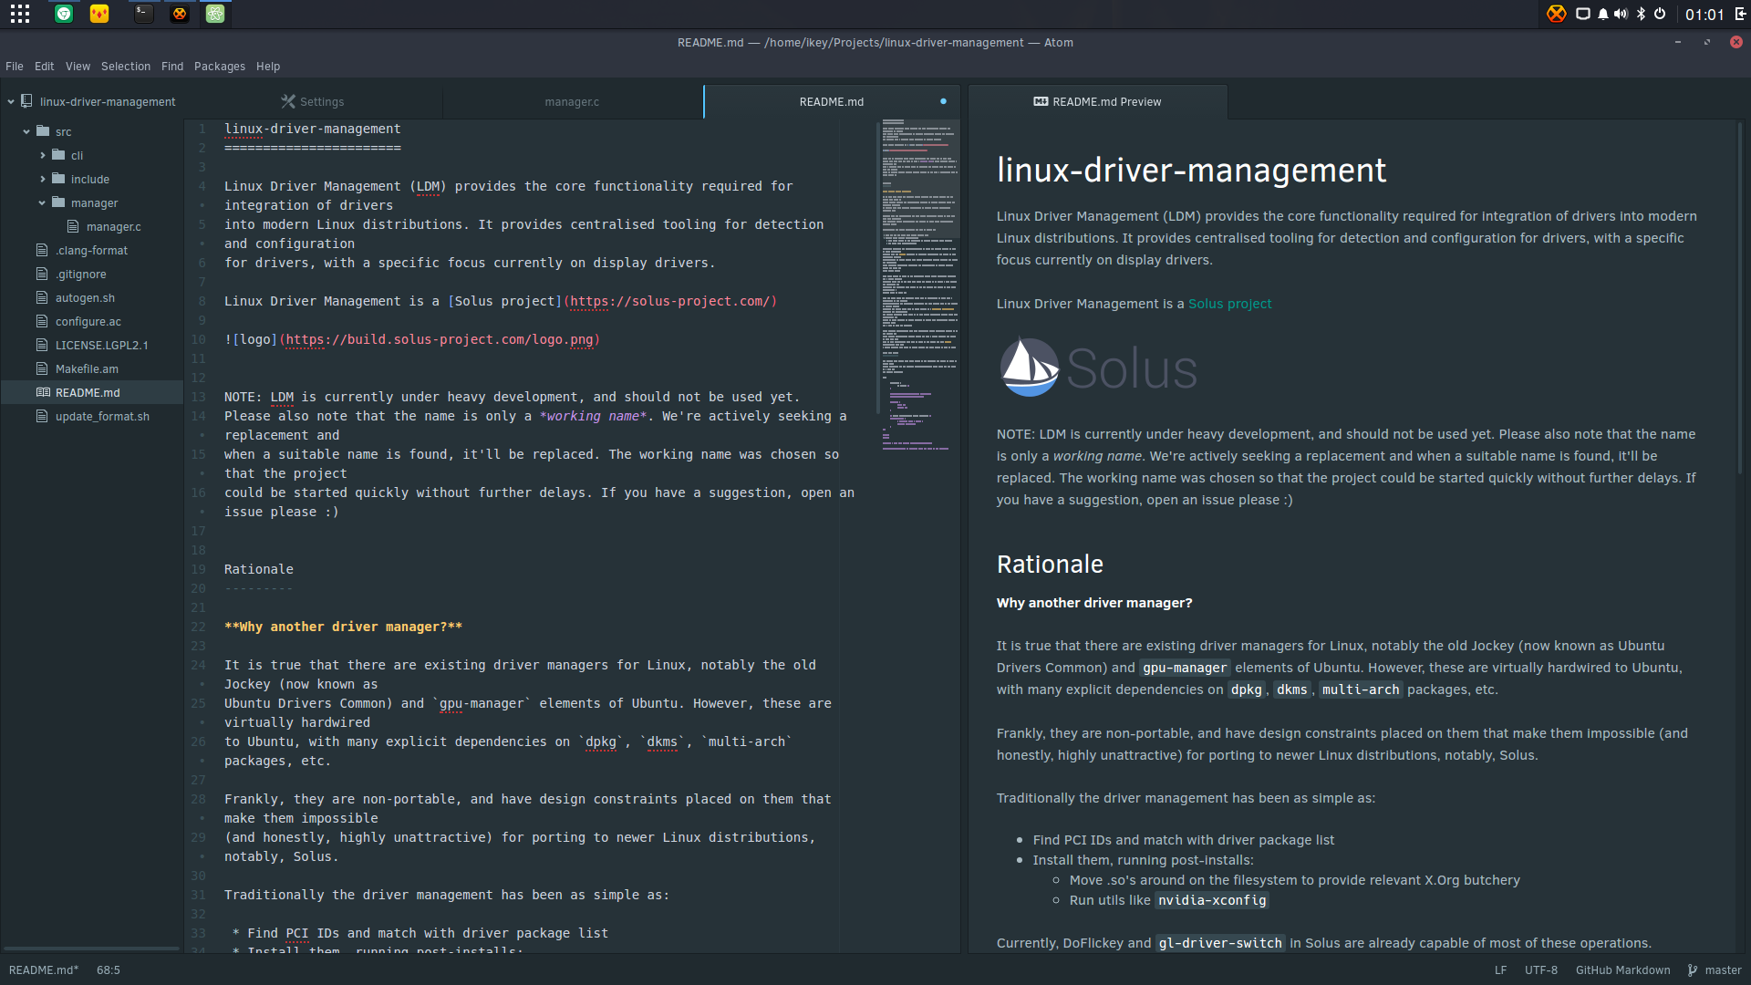The image size is (1751, 985).
Task: Click the include folder icon
Action: click(58, 179)
